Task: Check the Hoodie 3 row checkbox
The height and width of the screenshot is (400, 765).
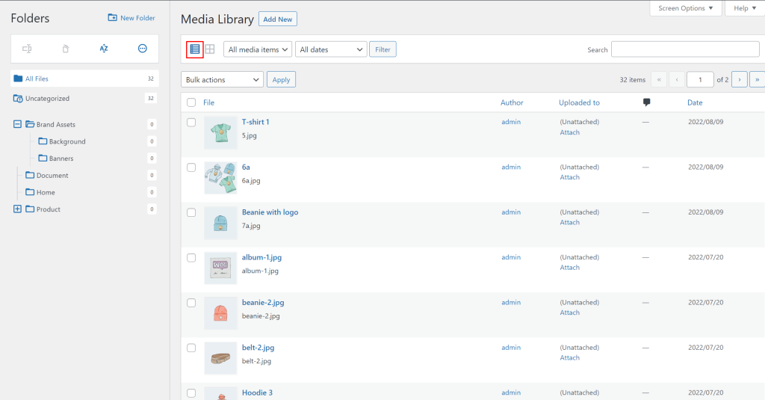Action: pos(191,393)
